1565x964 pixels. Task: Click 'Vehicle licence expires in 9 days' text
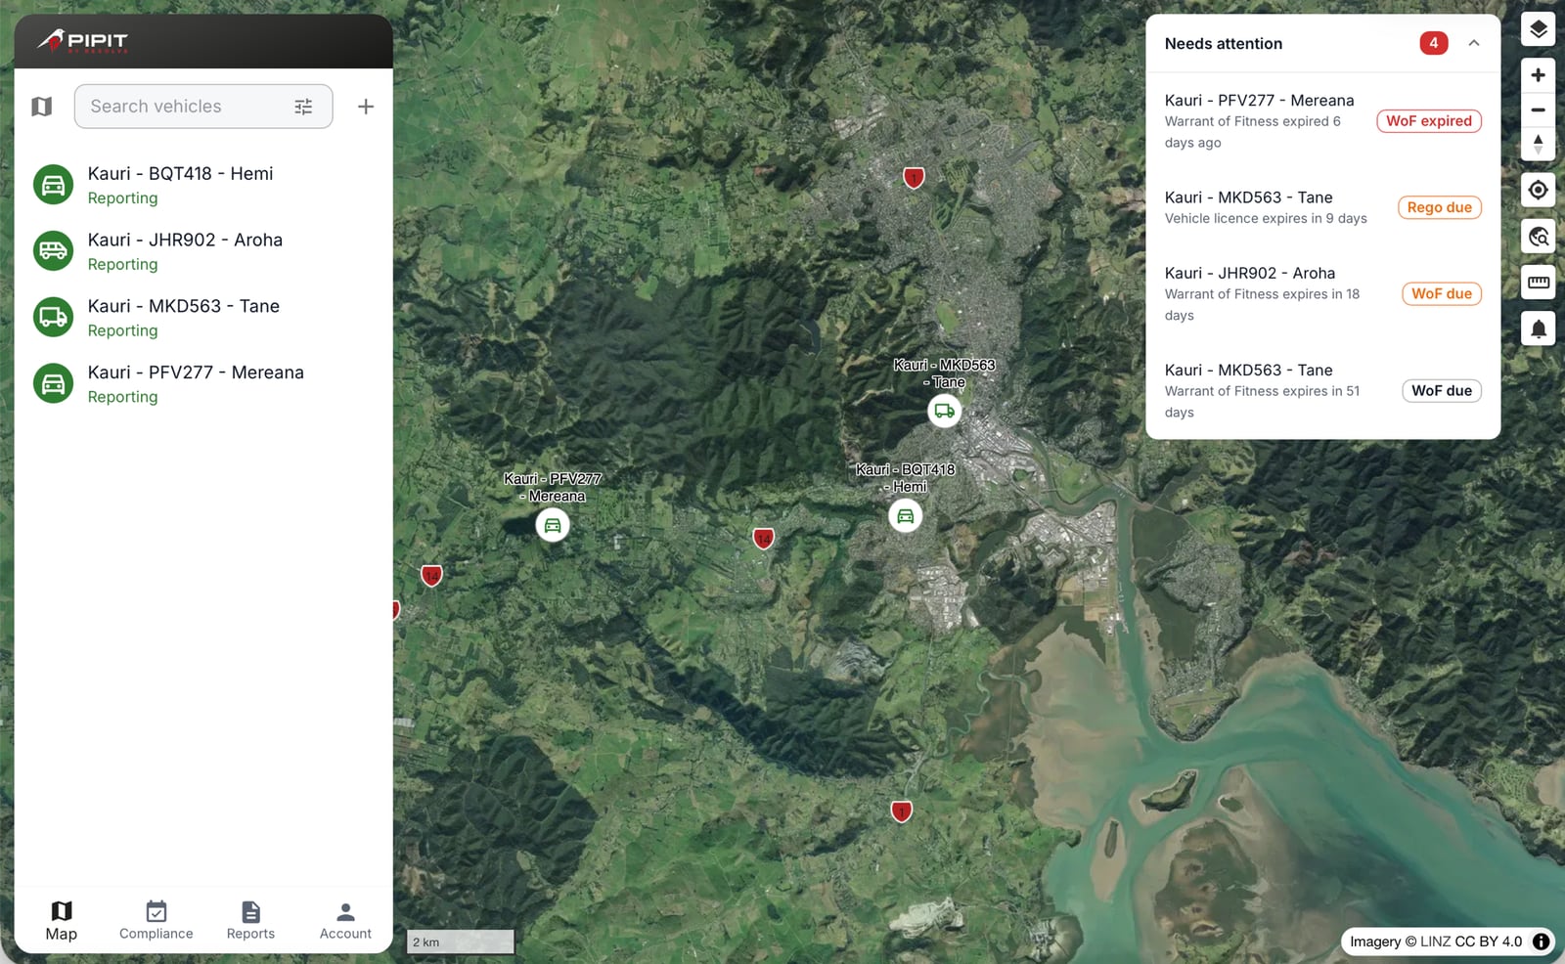coord(1266,218)
